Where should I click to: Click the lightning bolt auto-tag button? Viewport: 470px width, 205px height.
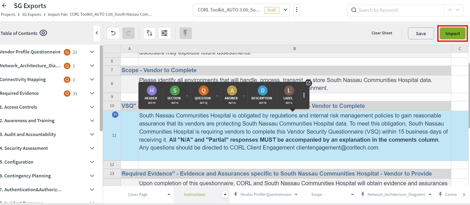click(185, 33)
